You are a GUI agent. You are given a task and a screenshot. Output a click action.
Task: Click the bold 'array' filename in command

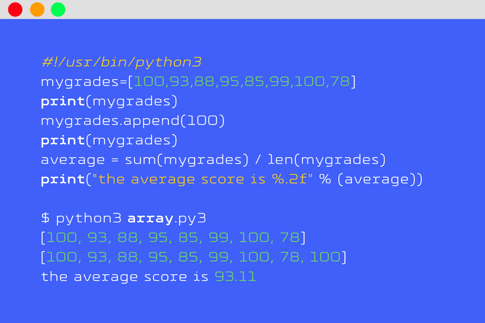pyautogui.click(x=150, y=219)
